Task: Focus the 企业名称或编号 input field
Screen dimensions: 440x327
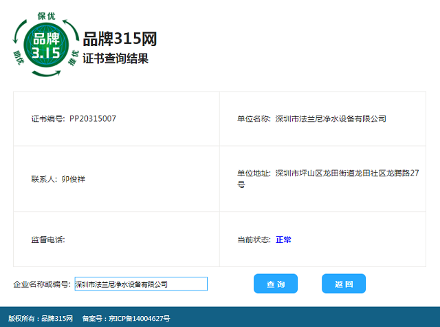Action: 141,284
